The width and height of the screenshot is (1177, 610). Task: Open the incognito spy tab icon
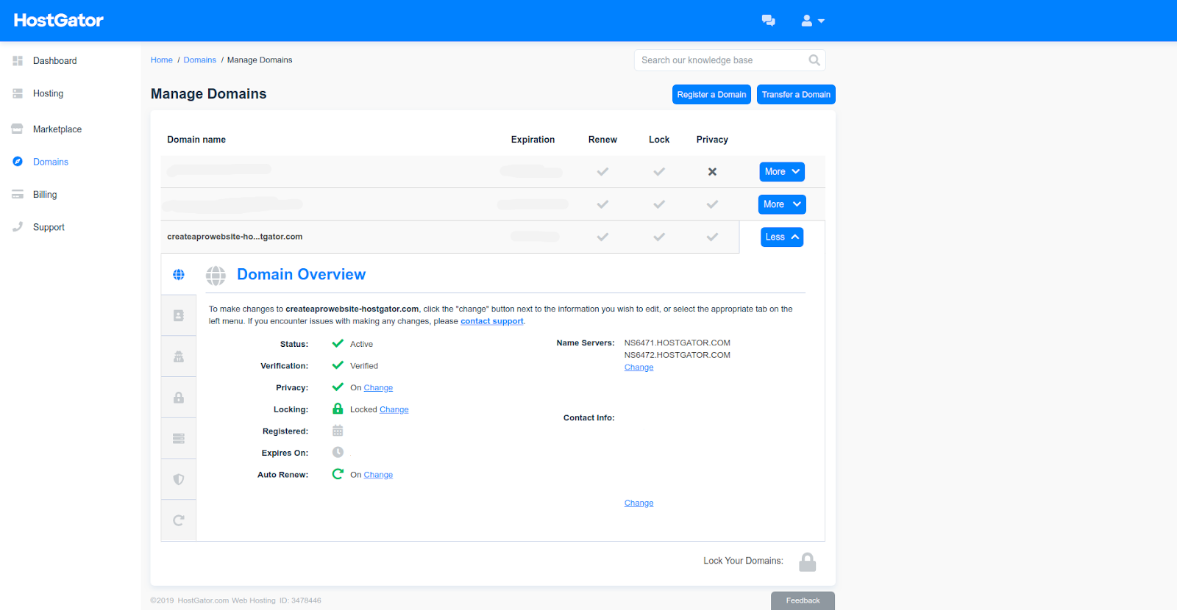click(179, 356)
